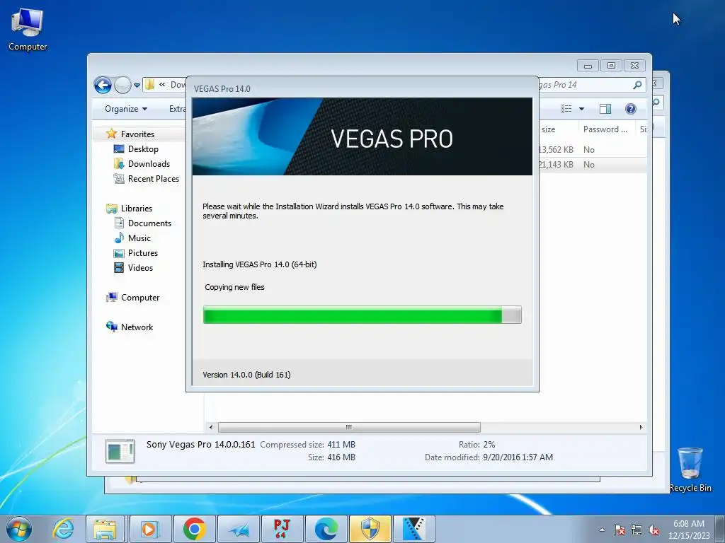Switch to the VEGAS installer taskbar icon
This screenshot has height=543, width=725.
pos(413,529)
